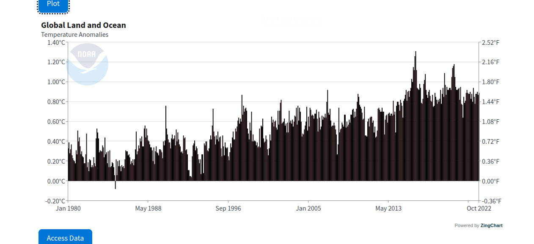Click the tallest bar peaking above 1.20°C
Image resolution: width=534 pixels, height=244 pixels.
coord(416,116)
